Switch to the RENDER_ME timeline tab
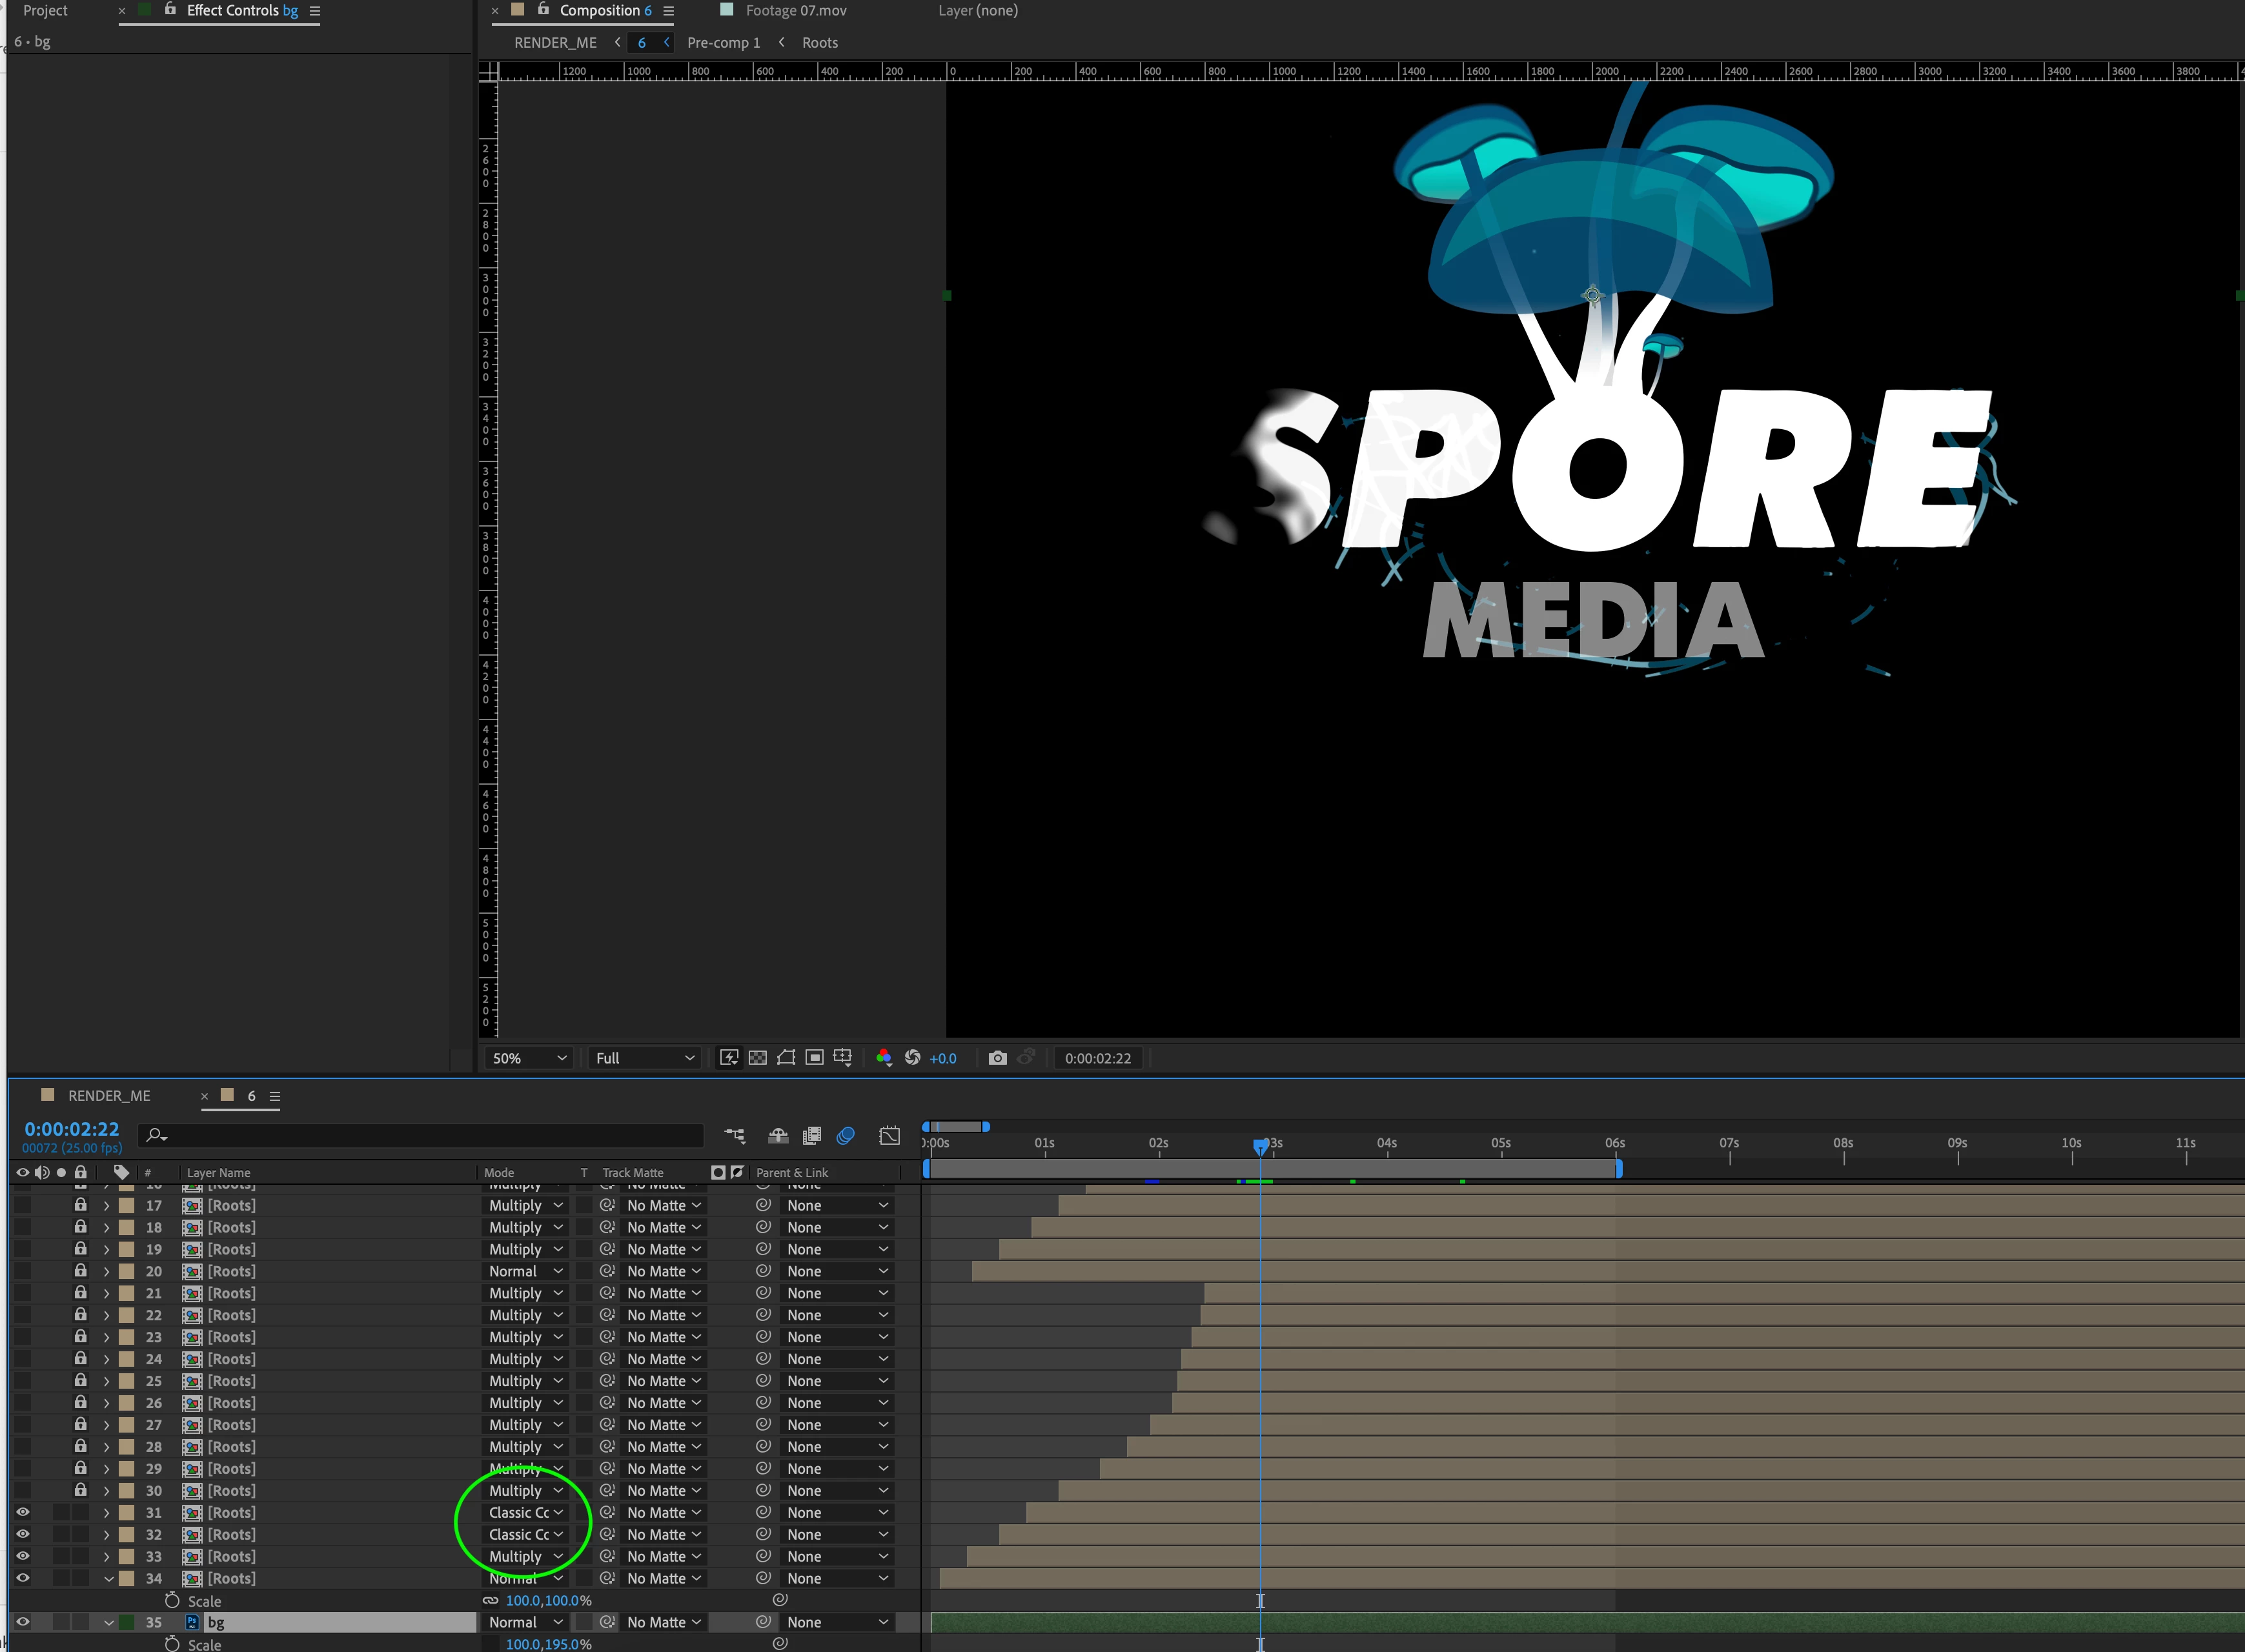 pos(109,1096)
